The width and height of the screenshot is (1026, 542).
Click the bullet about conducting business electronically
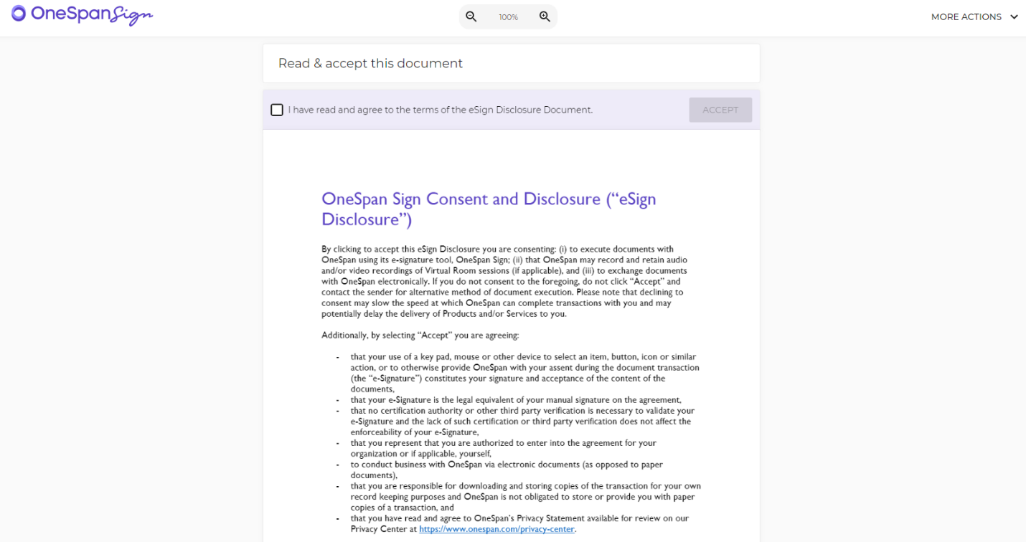[507, 470]
